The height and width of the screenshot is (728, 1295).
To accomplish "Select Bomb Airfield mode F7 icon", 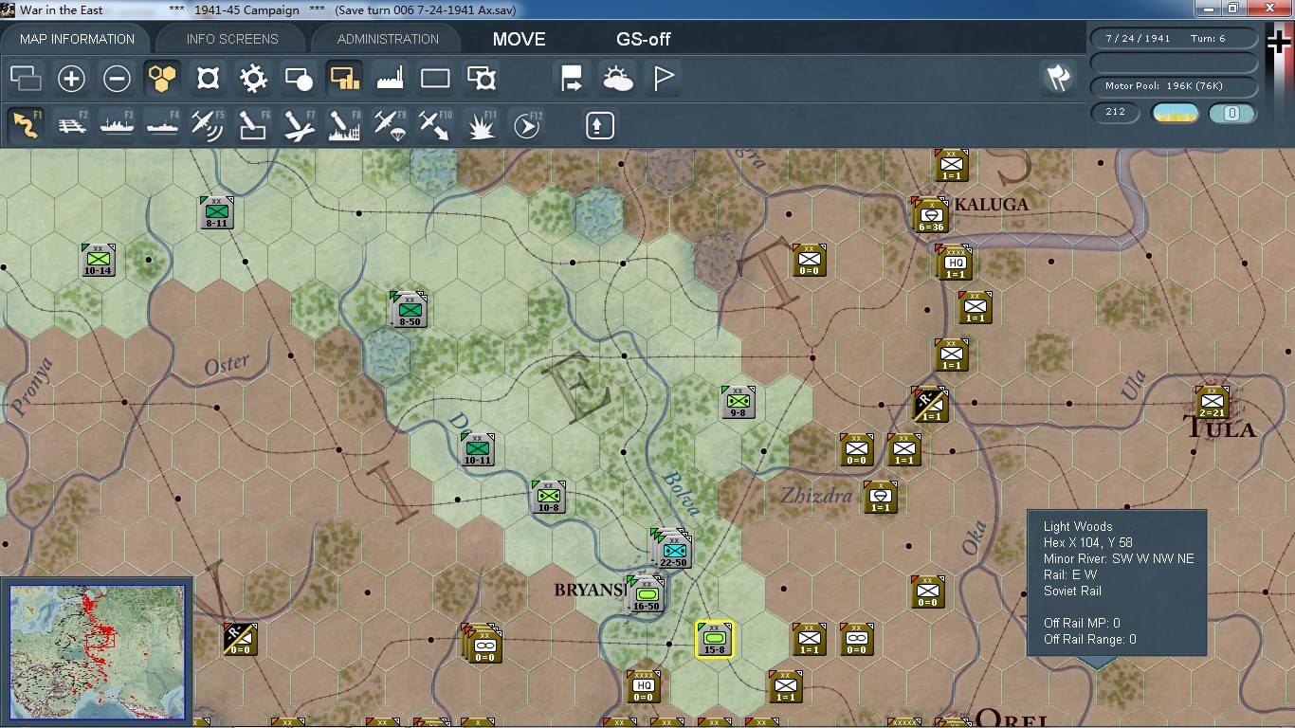I will 299,125.
